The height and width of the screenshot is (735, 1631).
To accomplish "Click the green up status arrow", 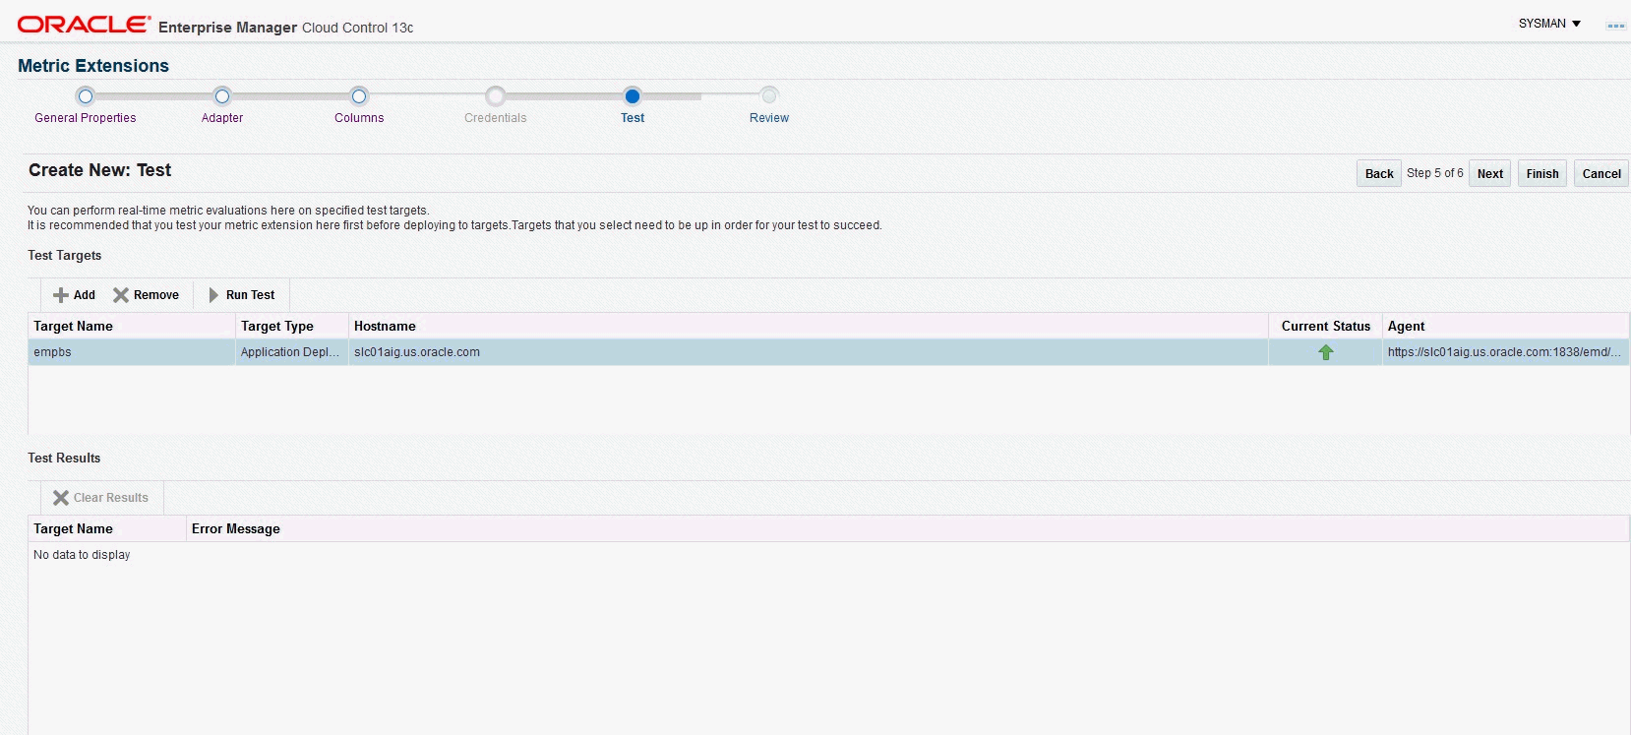I will (x=1326, y=352).
